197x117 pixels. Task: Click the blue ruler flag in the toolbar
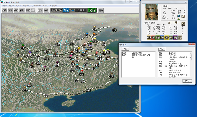72,10
